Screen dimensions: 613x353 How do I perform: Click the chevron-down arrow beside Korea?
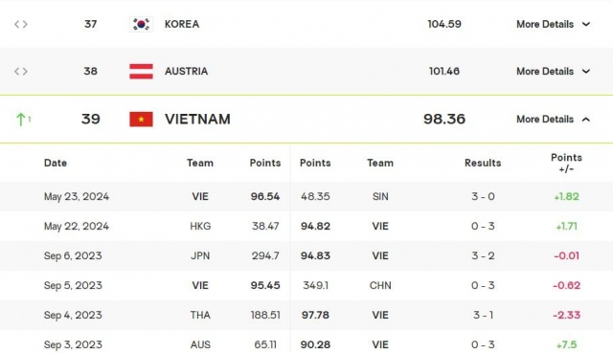pyautogui.click(x=586, y=24)
